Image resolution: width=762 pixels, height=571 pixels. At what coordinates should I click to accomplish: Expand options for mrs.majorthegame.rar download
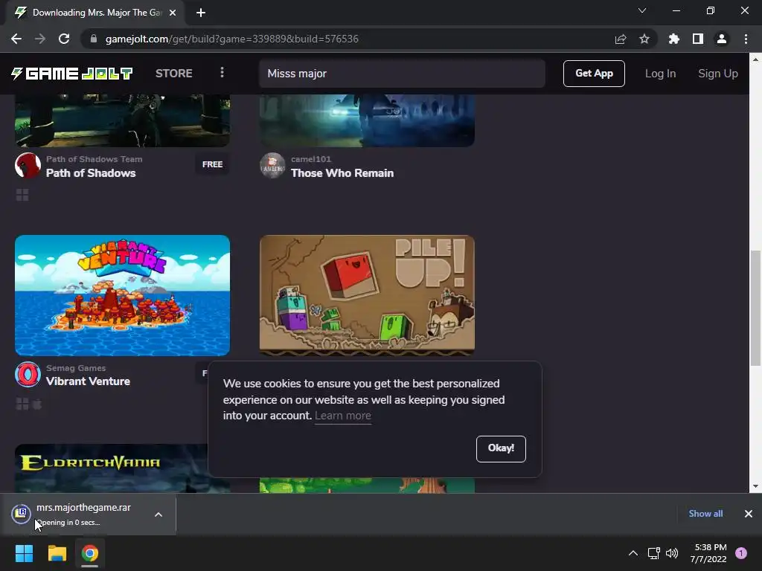click(159, 514)
